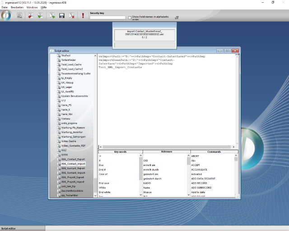Click the red arrow import icon
The height and width of the screenshot is (231, 289).
tap(31, 16)
